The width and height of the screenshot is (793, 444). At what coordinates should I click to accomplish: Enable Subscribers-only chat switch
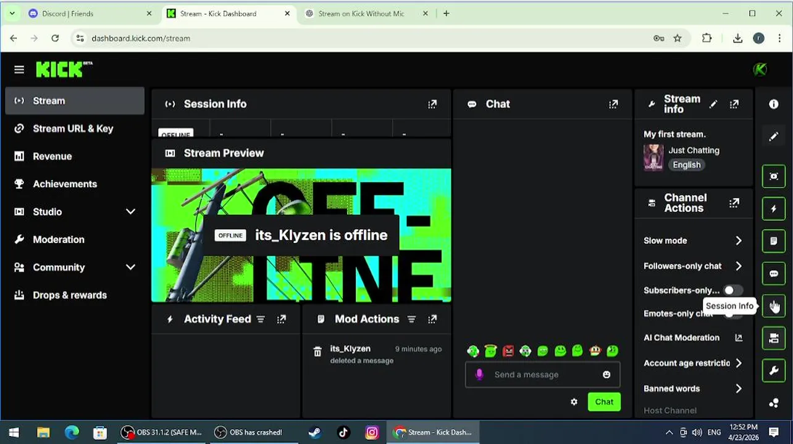coord(733,290)
